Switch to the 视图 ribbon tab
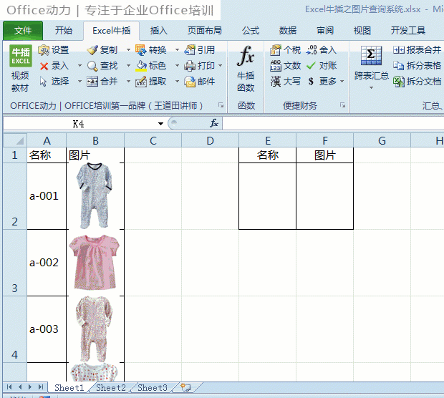Screen dimensions: 444x398 (362, 31)
